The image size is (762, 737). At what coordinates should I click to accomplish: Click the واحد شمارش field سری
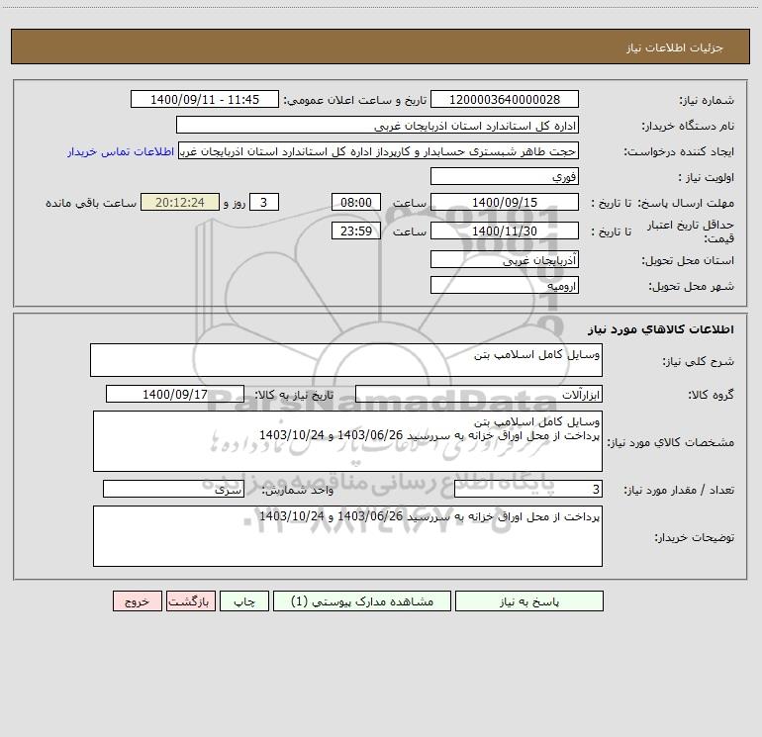(x=173, y=490)
